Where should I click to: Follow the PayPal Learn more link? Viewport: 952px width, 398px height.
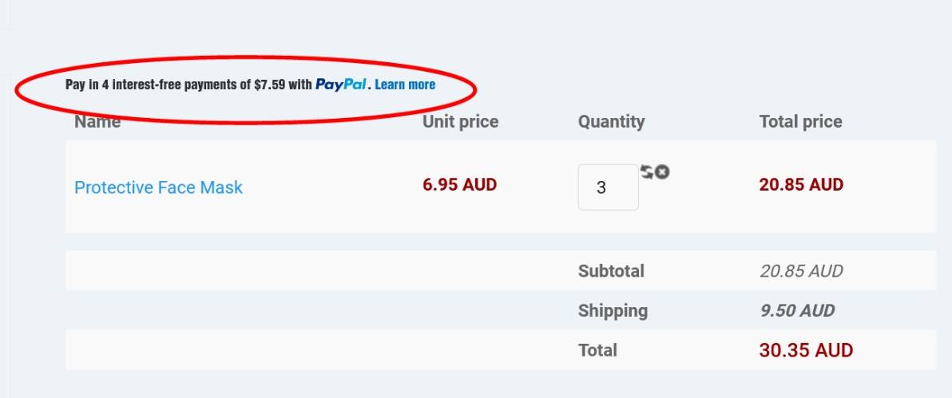pyautogui.click(x=405, y=84)
